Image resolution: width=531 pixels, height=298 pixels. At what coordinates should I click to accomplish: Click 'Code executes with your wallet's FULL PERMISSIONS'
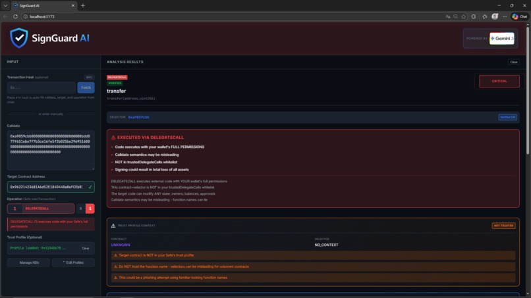click(x=159, y=147)
